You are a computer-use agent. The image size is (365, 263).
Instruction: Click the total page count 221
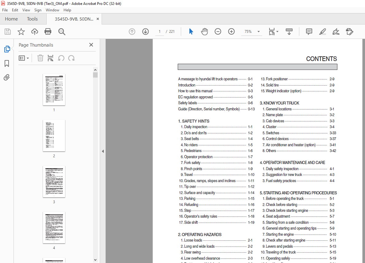coord(172,32)
